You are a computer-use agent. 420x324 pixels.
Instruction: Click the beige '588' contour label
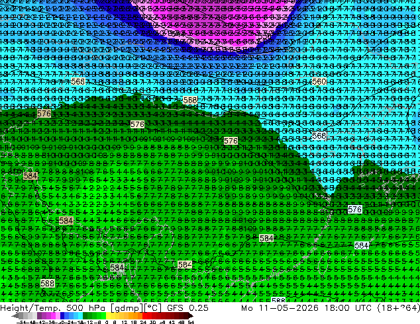click(x=48, y=283)
